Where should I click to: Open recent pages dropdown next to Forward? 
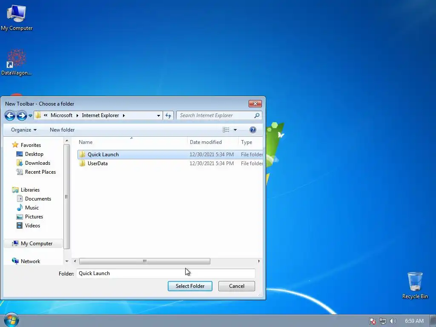pyautogui.click(x=30, y=116)
